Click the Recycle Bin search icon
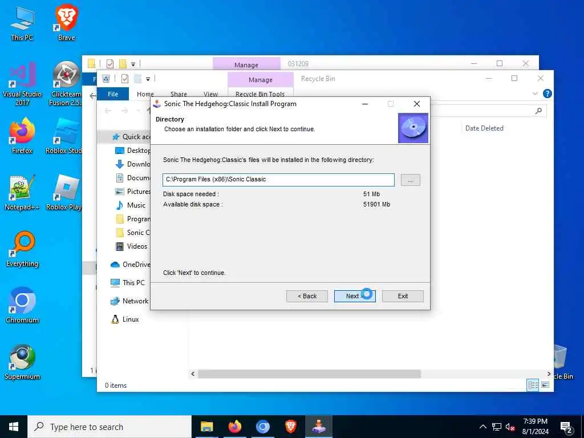 pyautogui.click(x=538, y=111)
